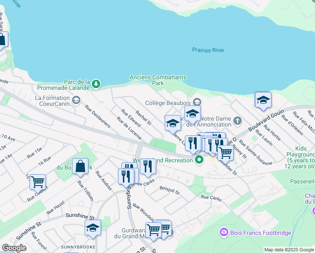Image resolution: width=315 pixels, height=253 pixels.
Task: Select the shopping bag marker at left edge
Action: coord(2,40)
